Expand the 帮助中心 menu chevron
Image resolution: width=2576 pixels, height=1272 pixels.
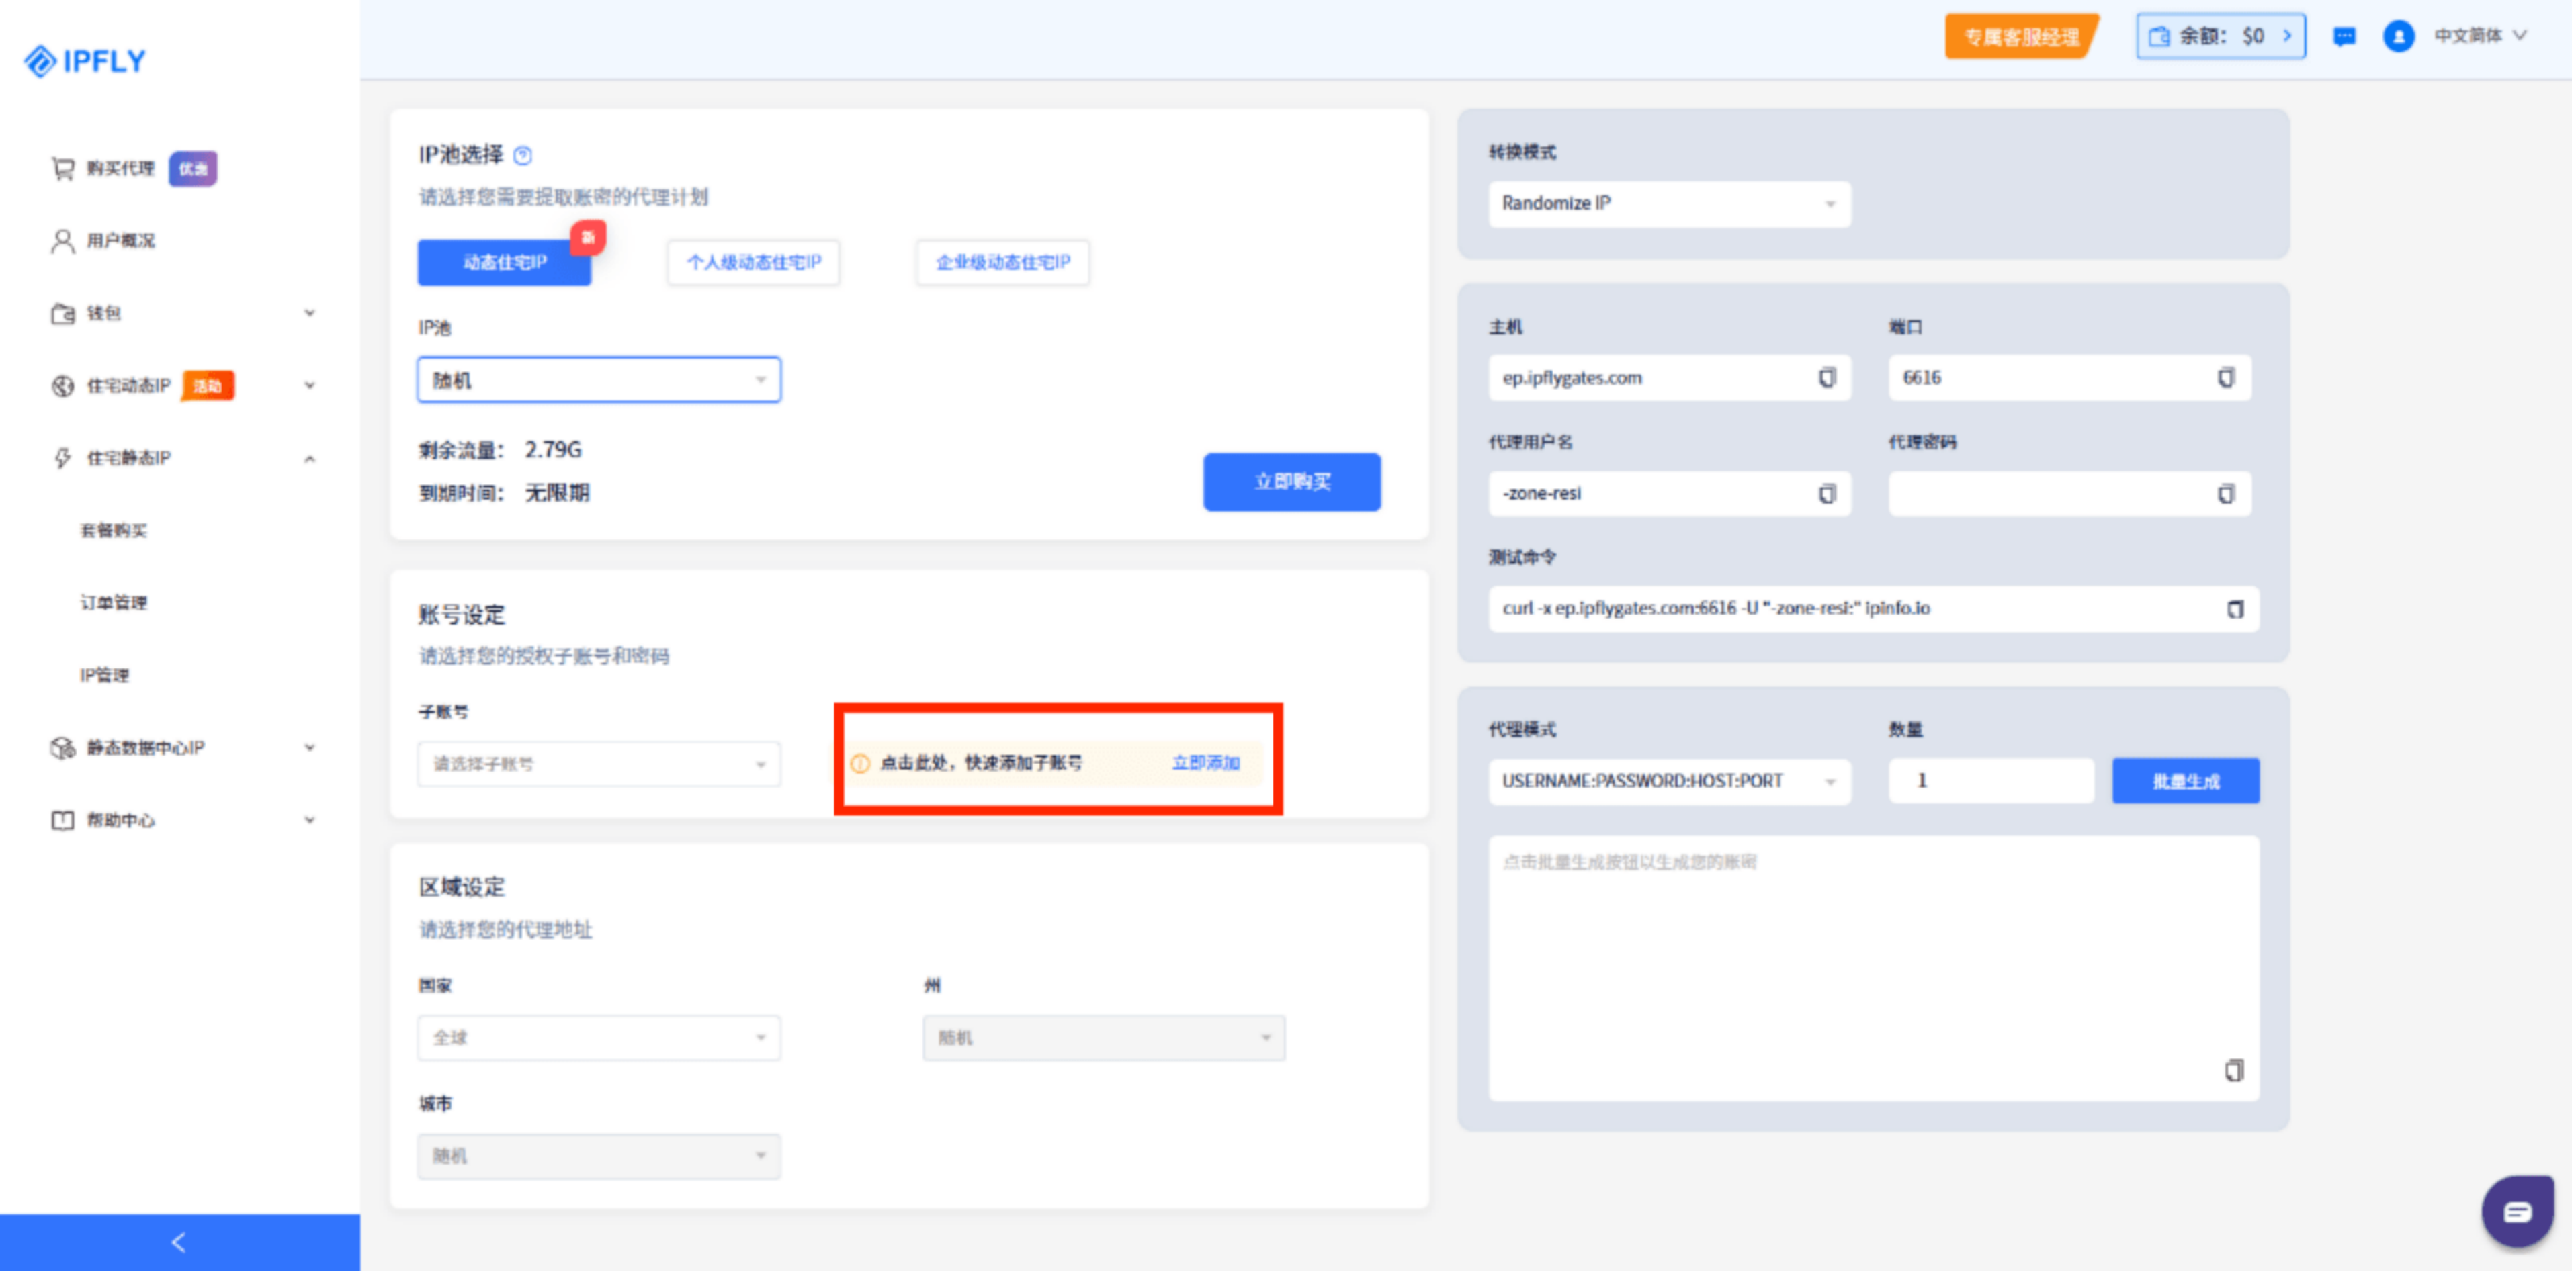(309, 821)
